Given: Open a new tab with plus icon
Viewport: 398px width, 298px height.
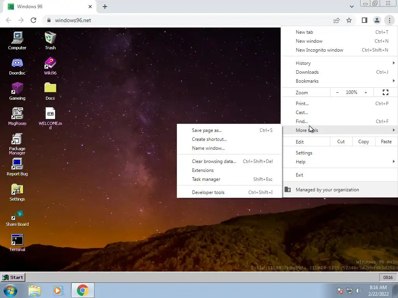Looking at the screenshot, I should [105, 7].
